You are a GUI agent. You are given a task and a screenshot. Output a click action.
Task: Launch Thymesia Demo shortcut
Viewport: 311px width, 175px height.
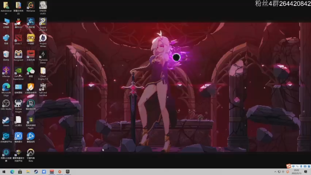(43, 57)
